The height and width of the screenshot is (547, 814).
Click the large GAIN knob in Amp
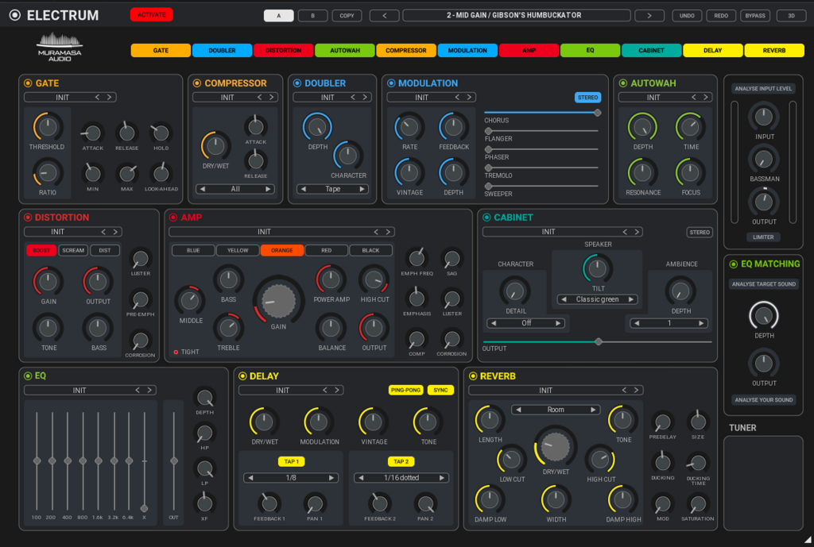[x=279, y=300]
